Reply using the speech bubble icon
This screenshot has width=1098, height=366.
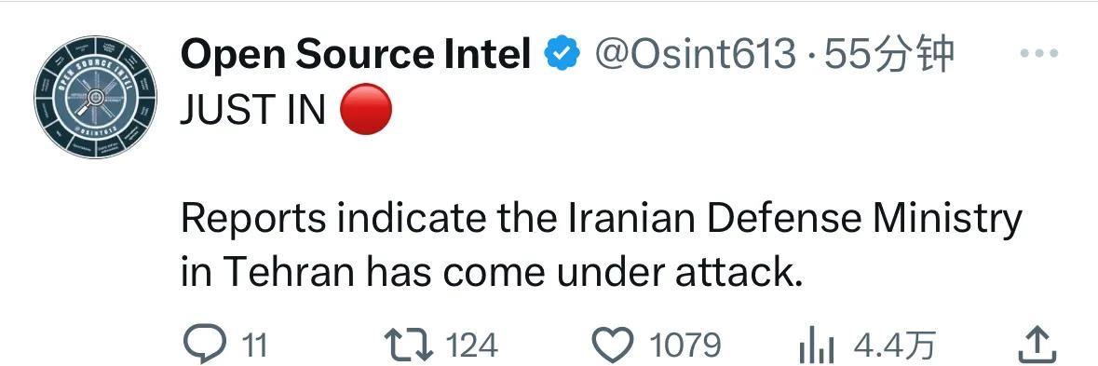(204, 345)
